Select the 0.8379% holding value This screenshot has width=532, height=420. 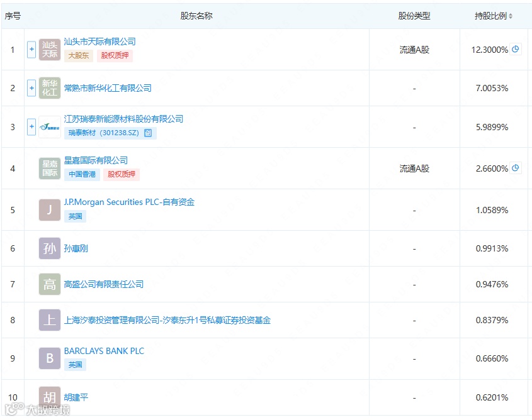pos(492,321)
